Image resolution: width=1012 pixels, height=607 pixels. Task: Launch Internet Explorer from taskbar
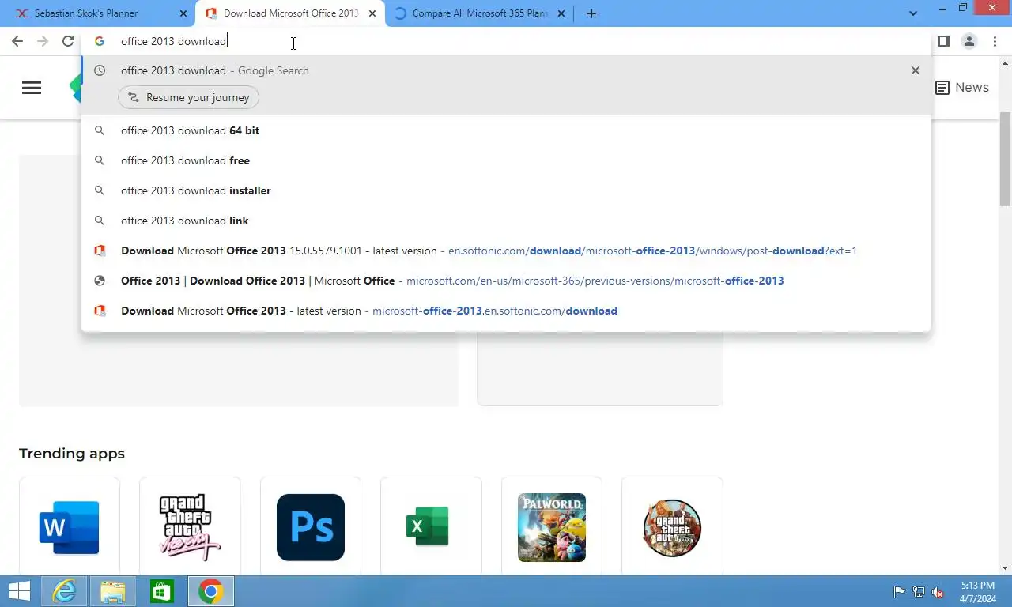click(x=64, y=591)
